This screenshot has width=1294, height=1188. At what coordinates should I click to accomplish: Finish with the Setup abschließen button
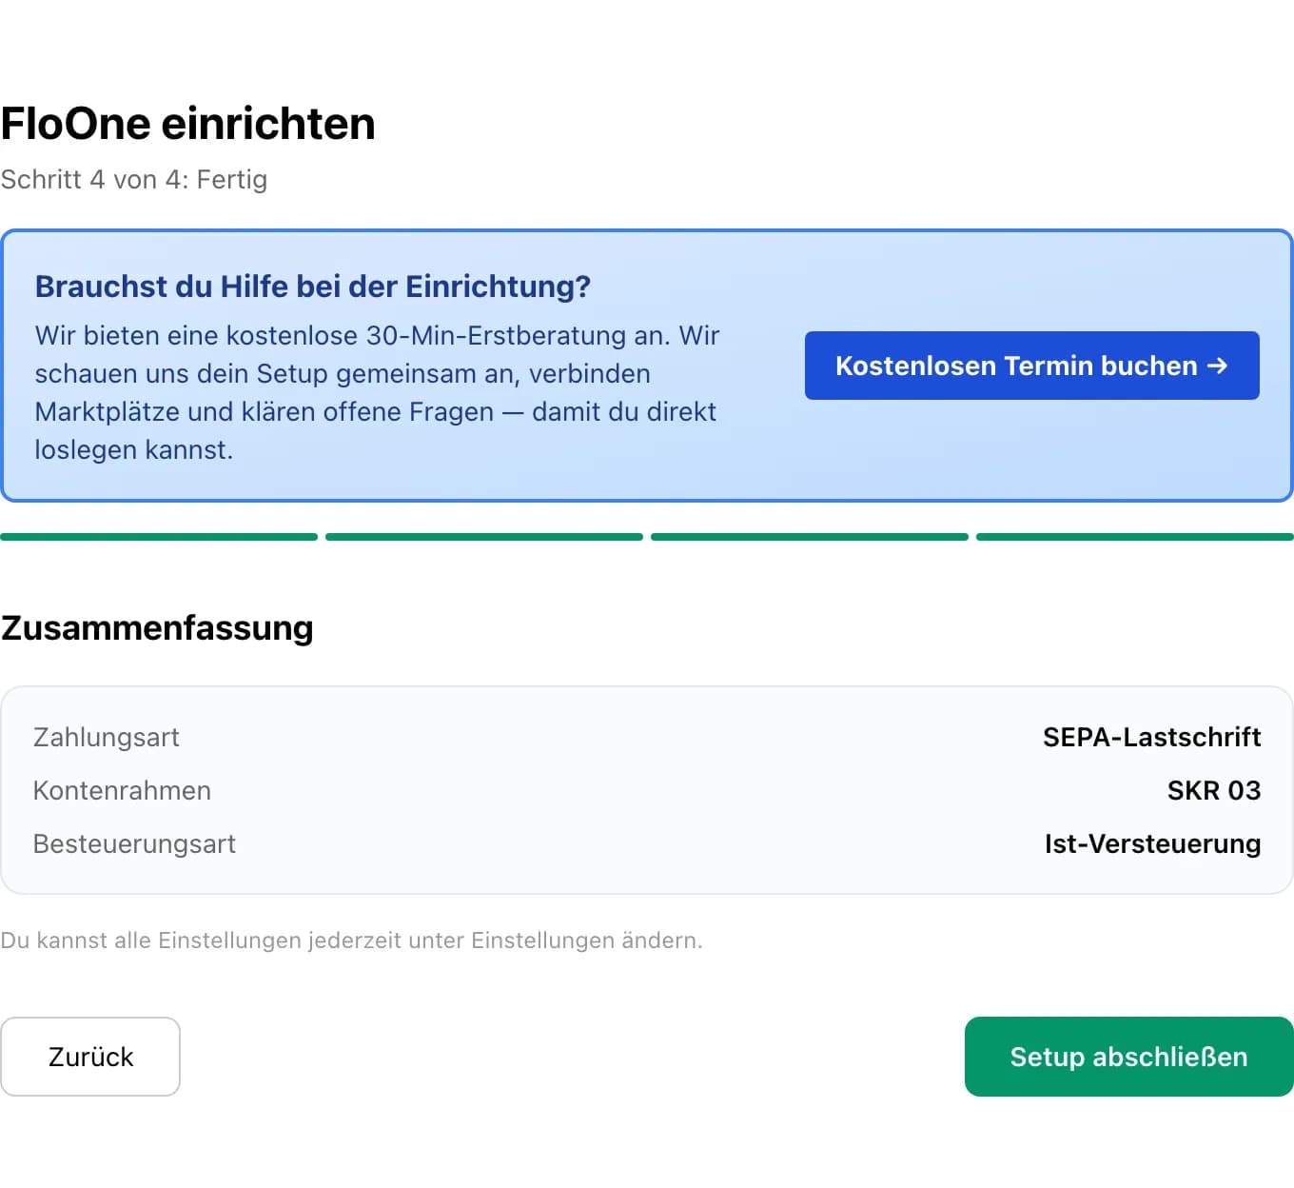[x=1128, y=1057]
